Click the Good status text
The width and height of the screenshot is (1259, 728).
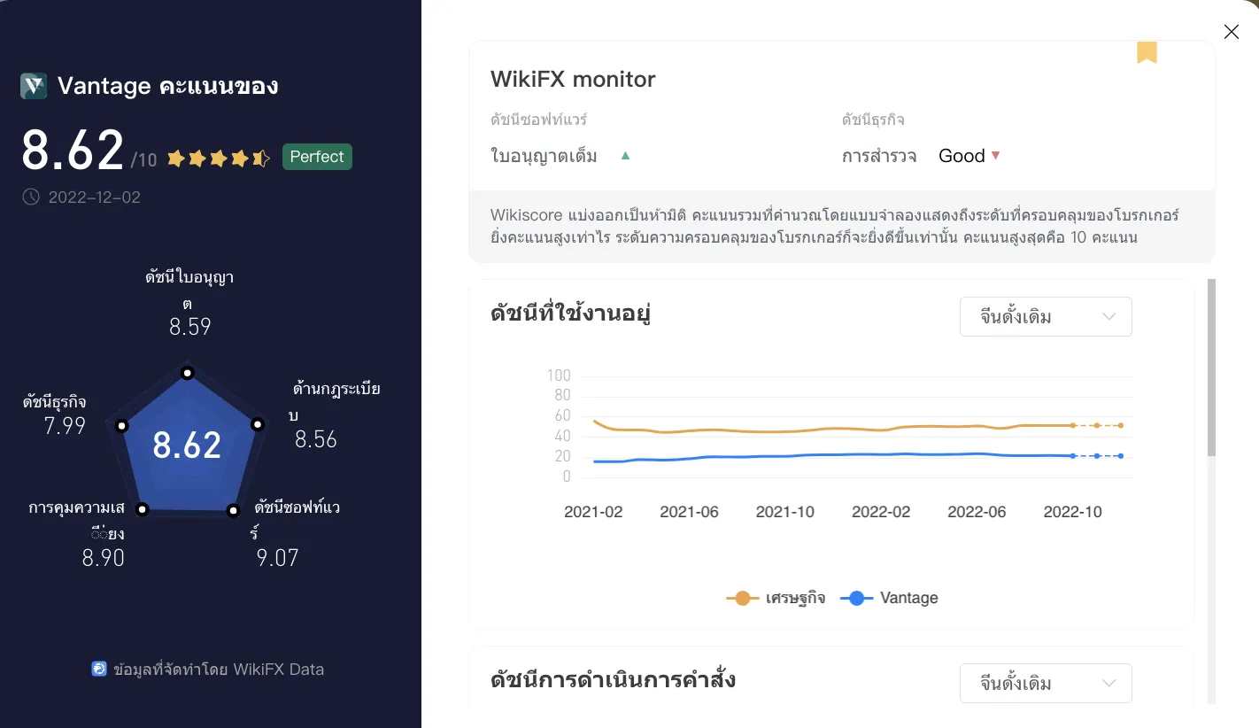962,156
